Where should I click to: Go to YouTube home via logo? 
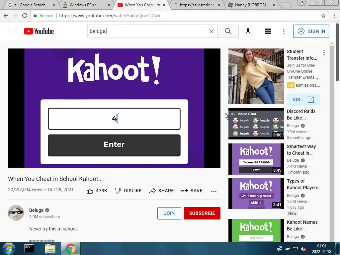point(39,31)
